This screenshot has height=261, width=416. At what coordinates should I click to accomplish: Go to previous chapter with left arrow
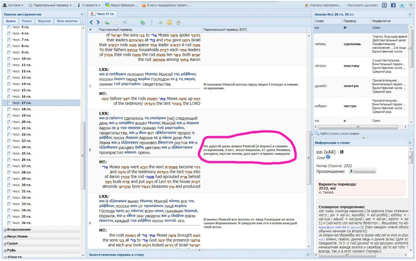tap(92, 22)
